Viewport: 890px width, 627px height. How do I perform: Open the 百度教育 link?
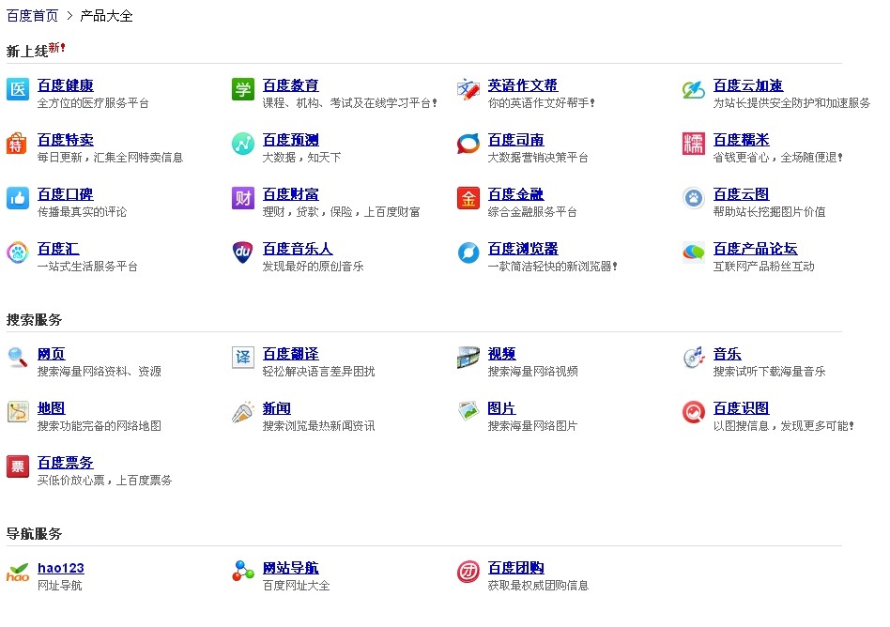pyautogui.click(x=291, y=85)
